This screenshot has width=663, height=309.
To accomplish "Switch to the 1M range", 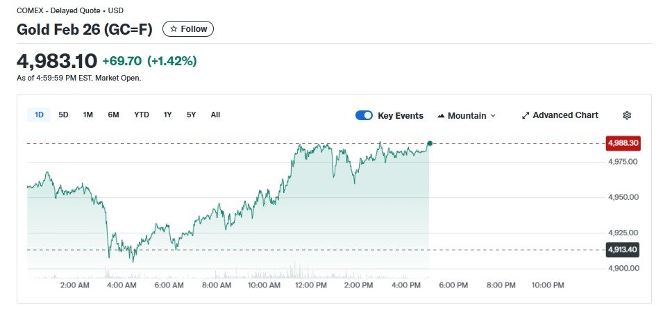I will tap(88, 115).
